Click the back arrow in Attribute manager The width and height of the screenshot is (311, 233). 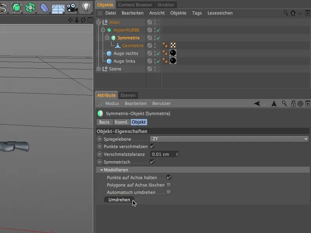pos(258,104)
